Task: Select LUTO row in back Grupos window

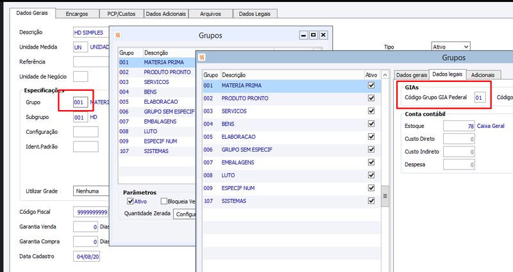Action: point(157,131)
